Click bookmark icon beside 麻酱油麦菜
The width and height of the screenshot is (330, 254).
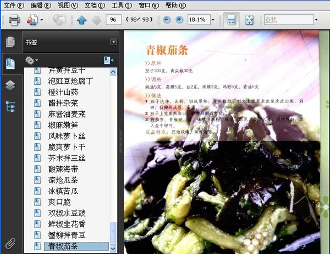[x=37, y=114]
